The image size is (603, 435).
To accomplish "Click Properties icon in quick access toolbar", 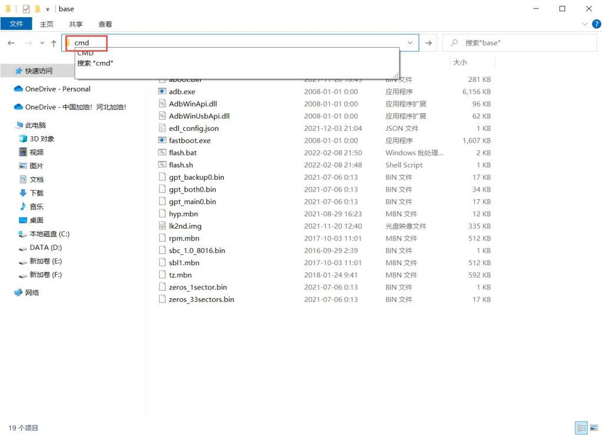I will click(x=26, y=8).
